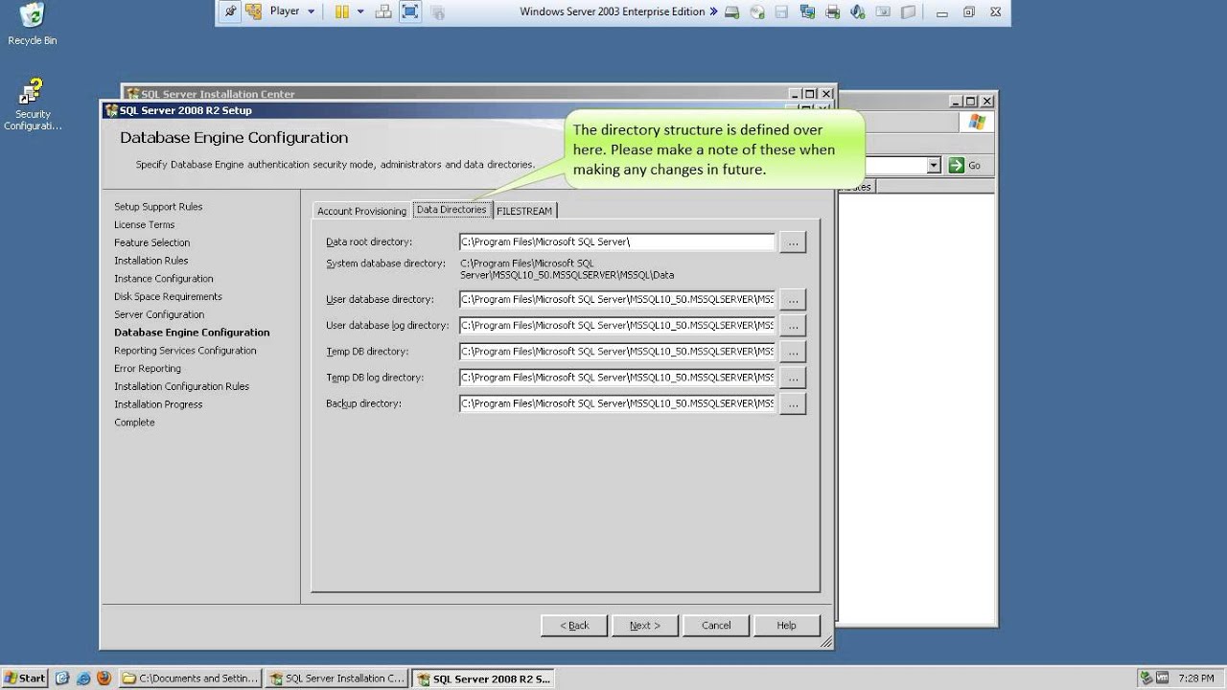
Task: Click Reporting Services Configuration step in sidebar
Action: point(185,351)
